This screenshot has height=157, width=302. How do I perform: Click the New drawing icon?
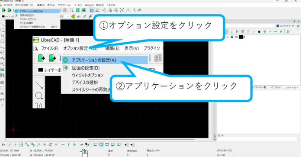[3, 10]
